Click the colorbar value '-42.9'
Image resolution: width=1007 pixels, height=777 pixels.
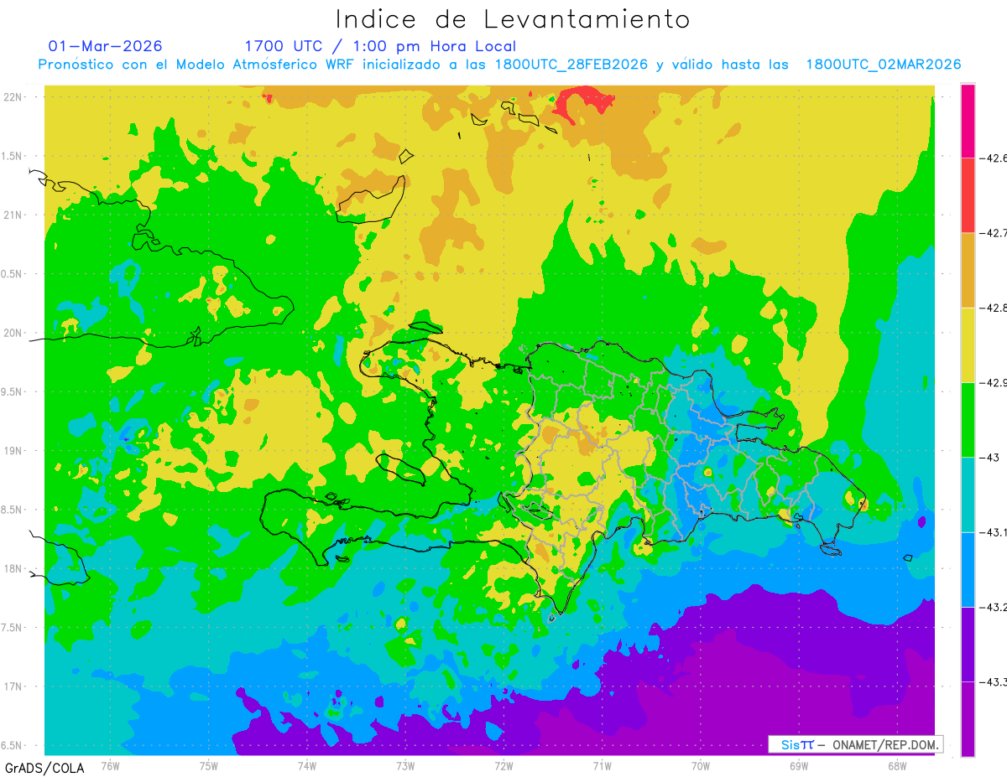[992, 382]
